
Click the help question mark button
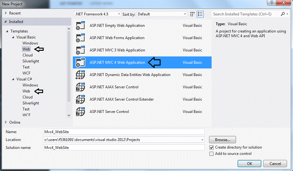pyautogui.click(x=272, y=2)
